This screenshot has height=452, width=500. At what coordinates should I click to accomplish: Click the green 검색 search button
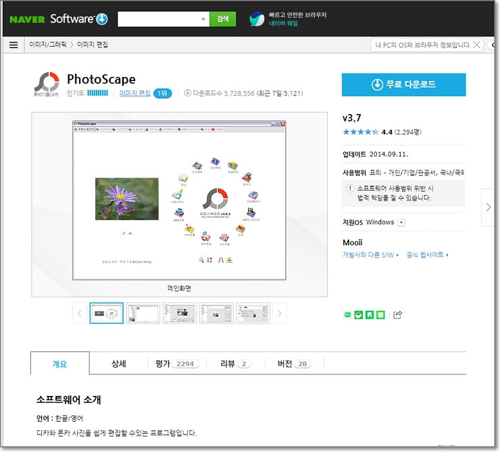point(222,19)
